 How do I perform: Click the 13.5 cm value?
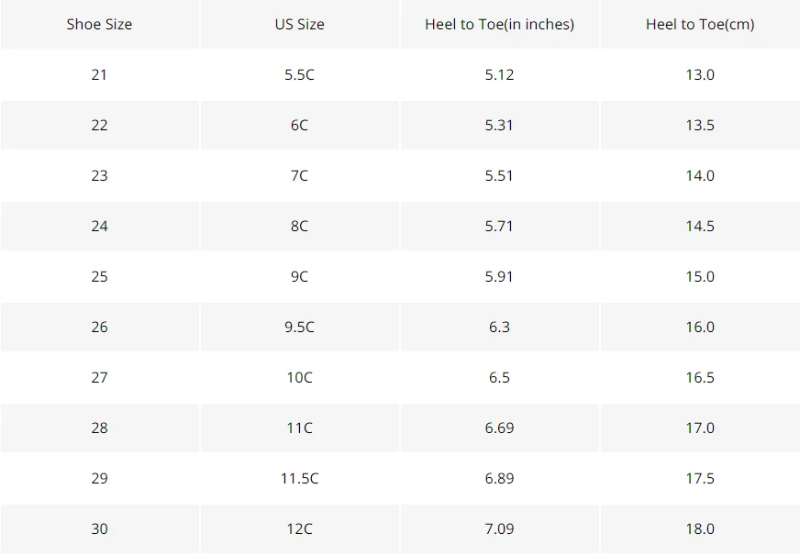point(700,125)
